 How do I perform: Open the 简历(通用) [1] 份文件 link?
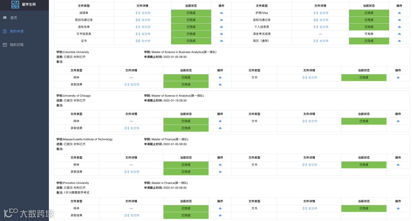pos(321,41)
